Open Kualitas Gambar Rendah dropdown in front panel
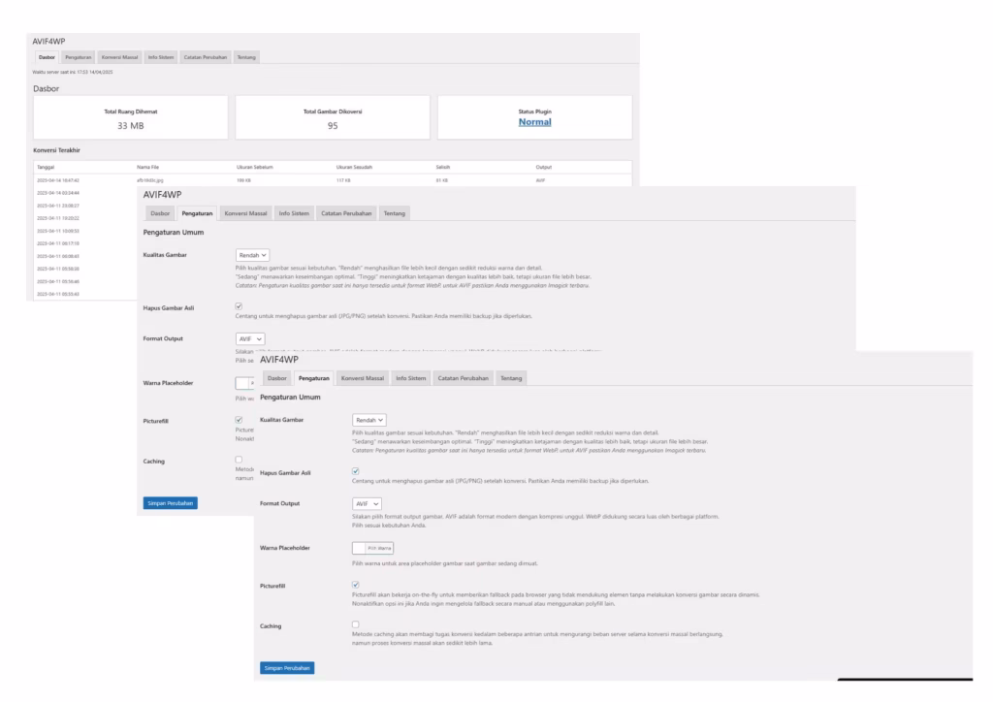The image size is (993, 702). (x=369, y=420)
